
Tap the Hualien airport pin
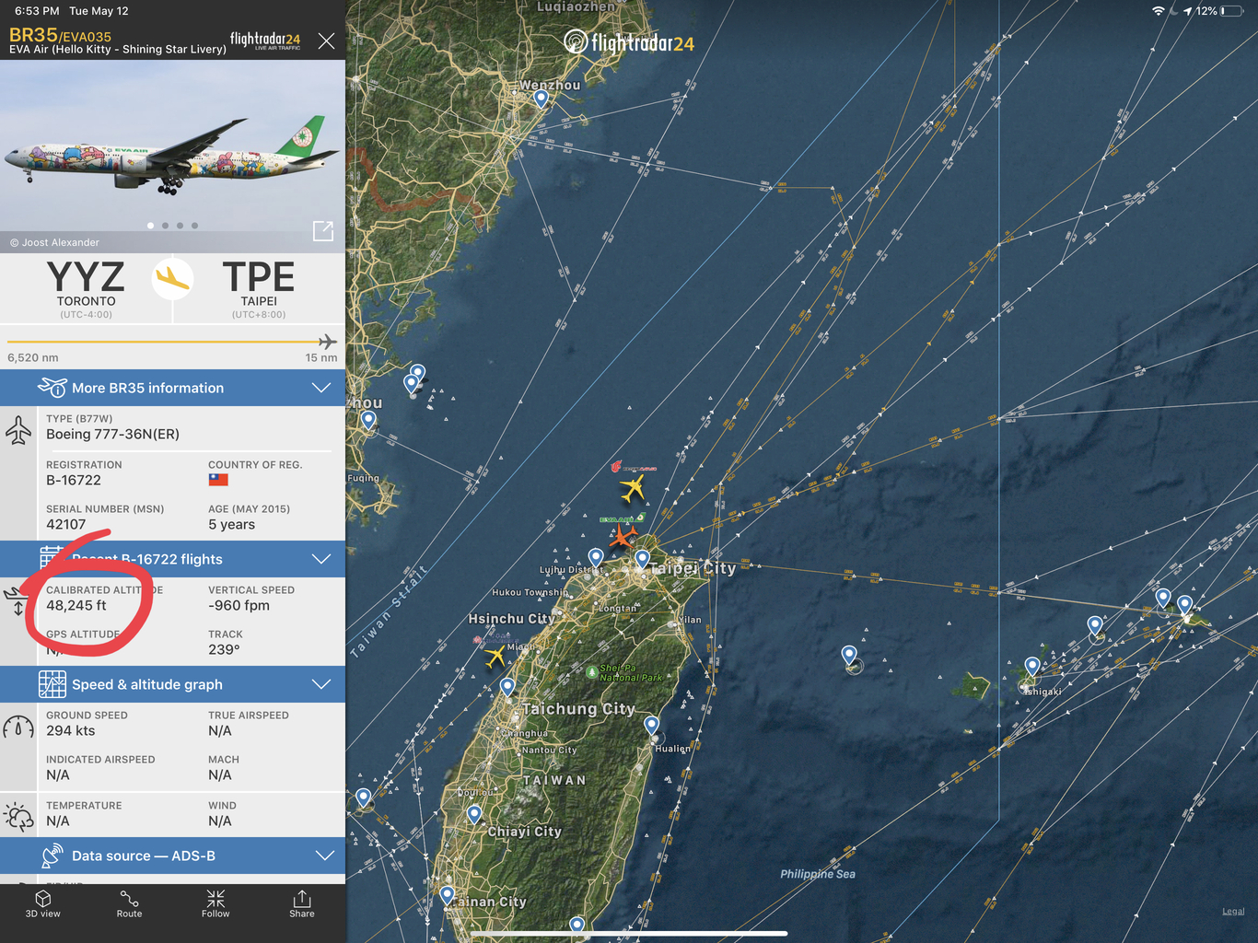[x=652, y=726]
